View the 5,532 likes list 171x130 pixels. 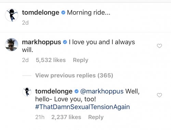pos(51,60)
